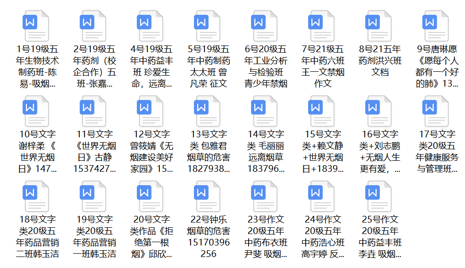The width and height of the screenshot is (465, 268).
Task: Click the 11号文字《世界无烟日》古静 icon
Action: 93,111
